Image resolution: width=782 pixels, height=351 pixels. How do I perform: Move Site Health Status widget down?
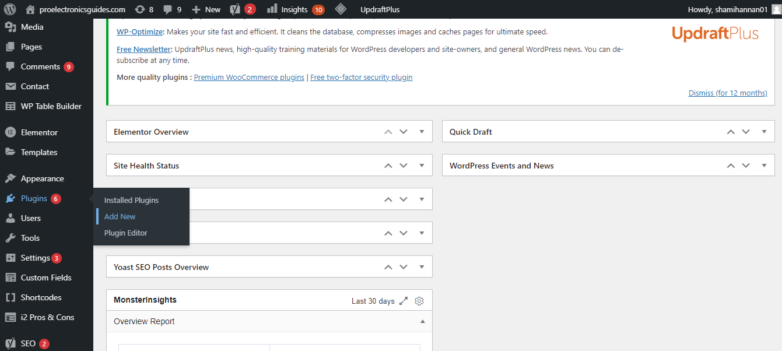[404, 166]
